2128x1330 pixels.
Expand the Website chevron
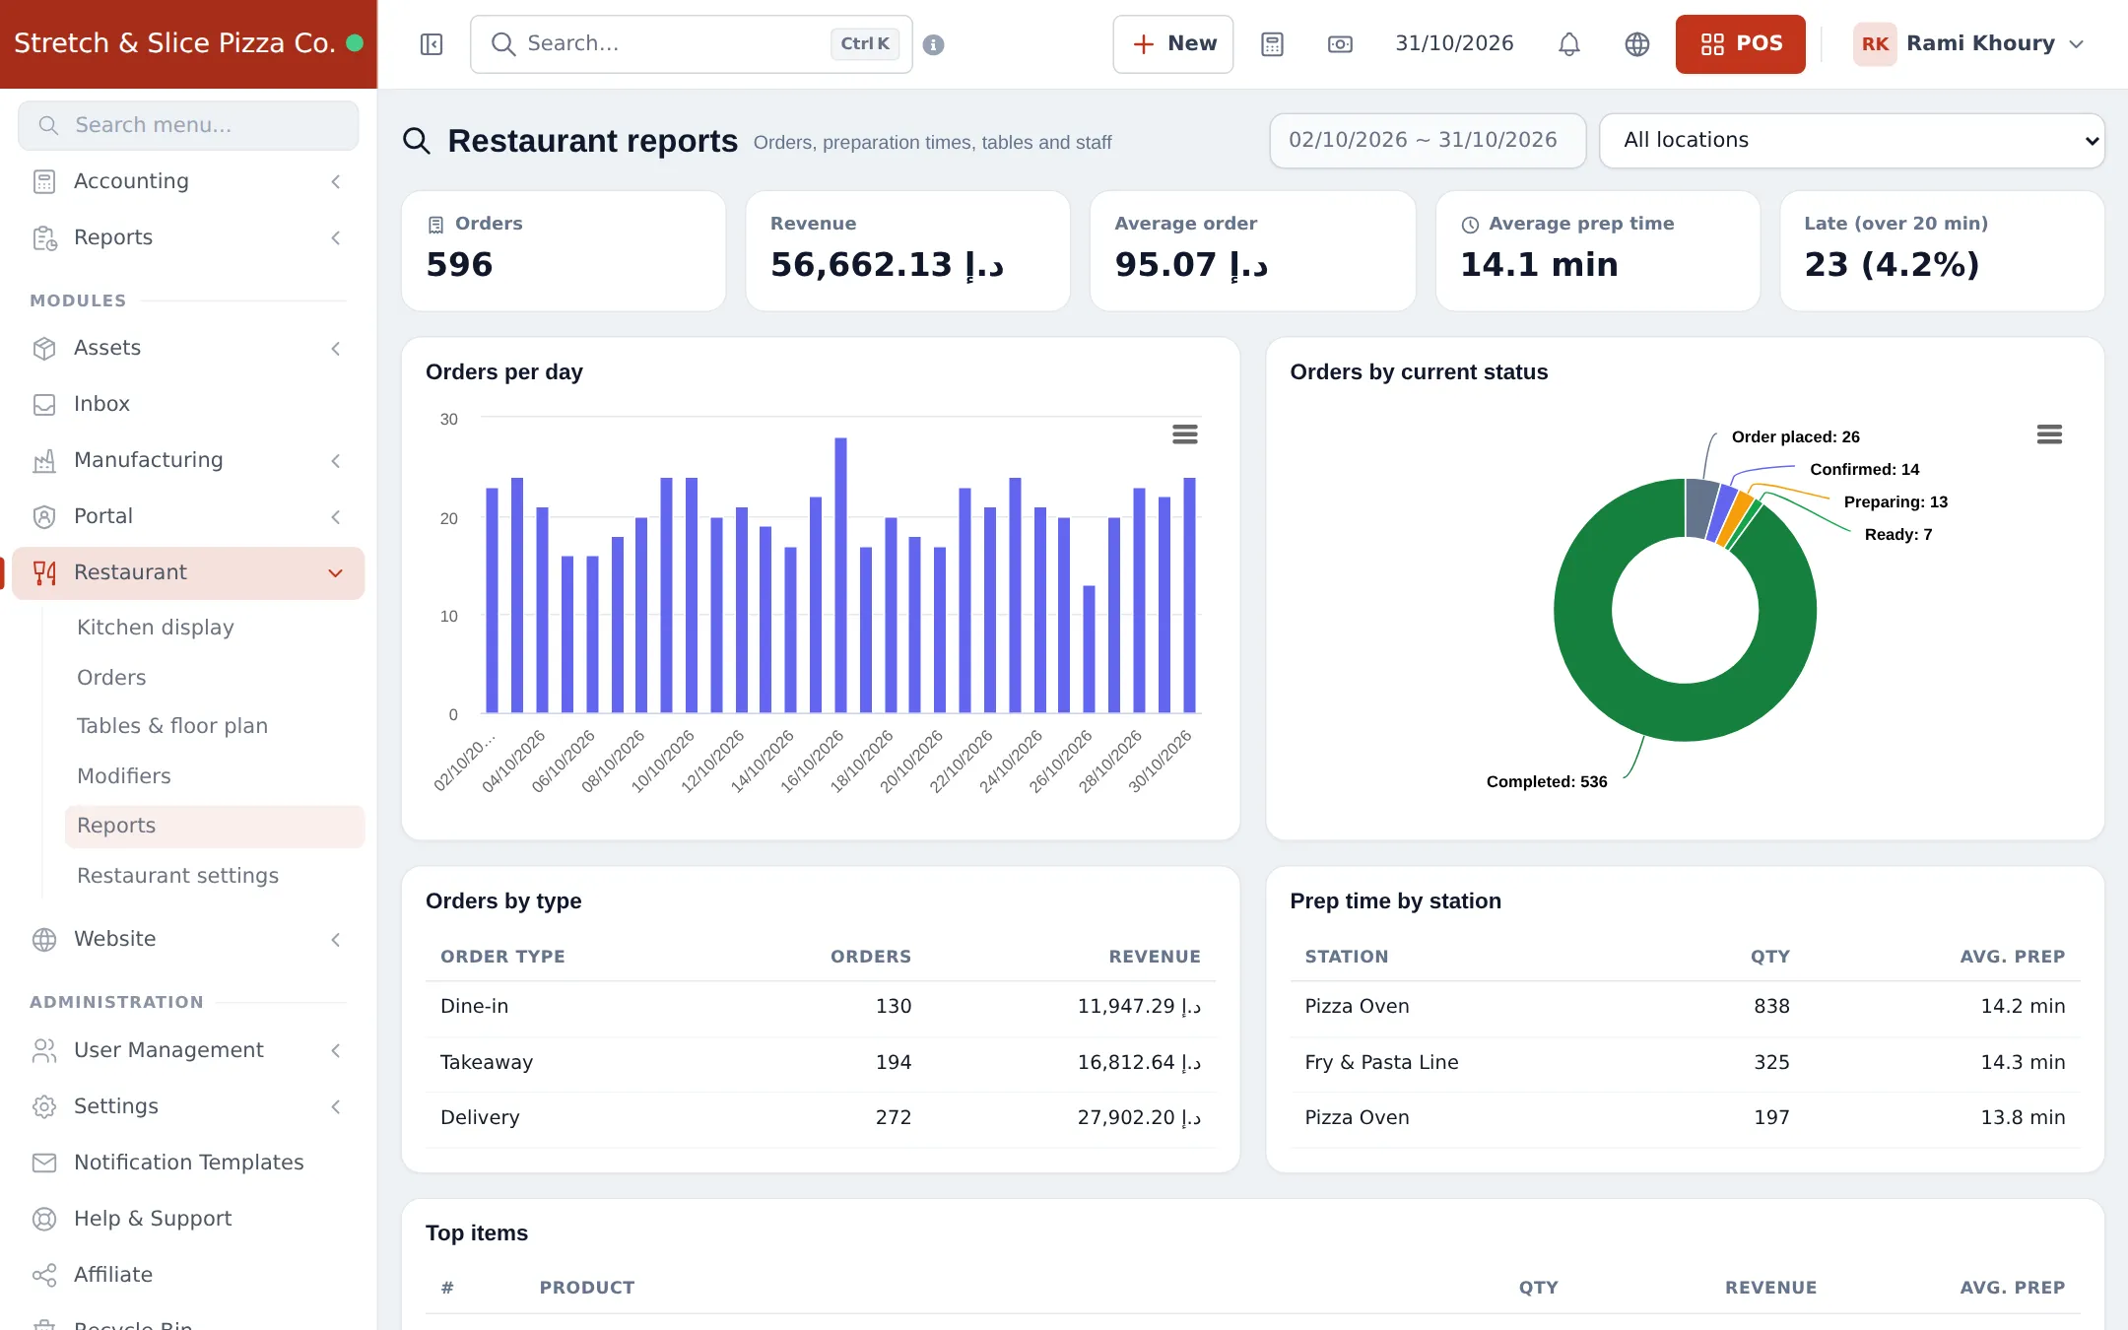click(x=336, y=939)
